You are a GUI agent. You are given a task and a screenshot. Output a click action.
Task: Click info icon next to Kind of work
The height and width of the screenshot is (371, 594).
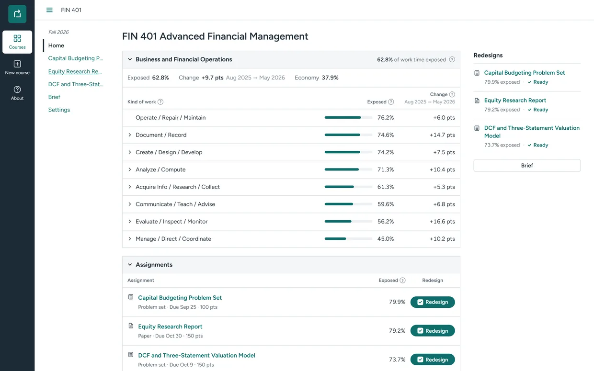coord(160,102)
